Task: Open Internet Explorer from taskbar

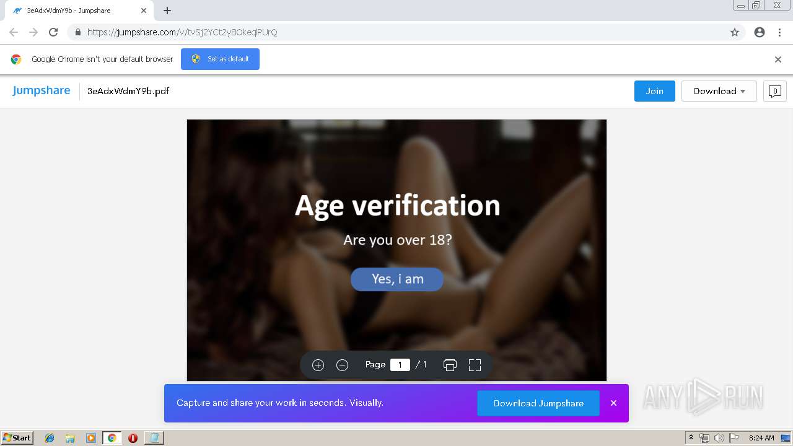Action: tap(50, 438)
